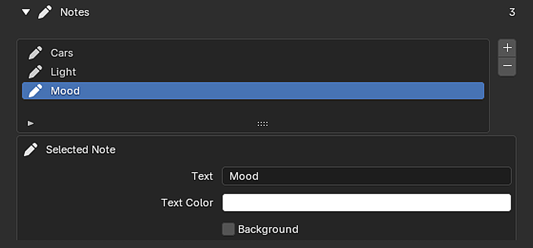This screenshot has height=248, width=533.
Task: Enable the Background checkbox
Action: click(228, 229)
